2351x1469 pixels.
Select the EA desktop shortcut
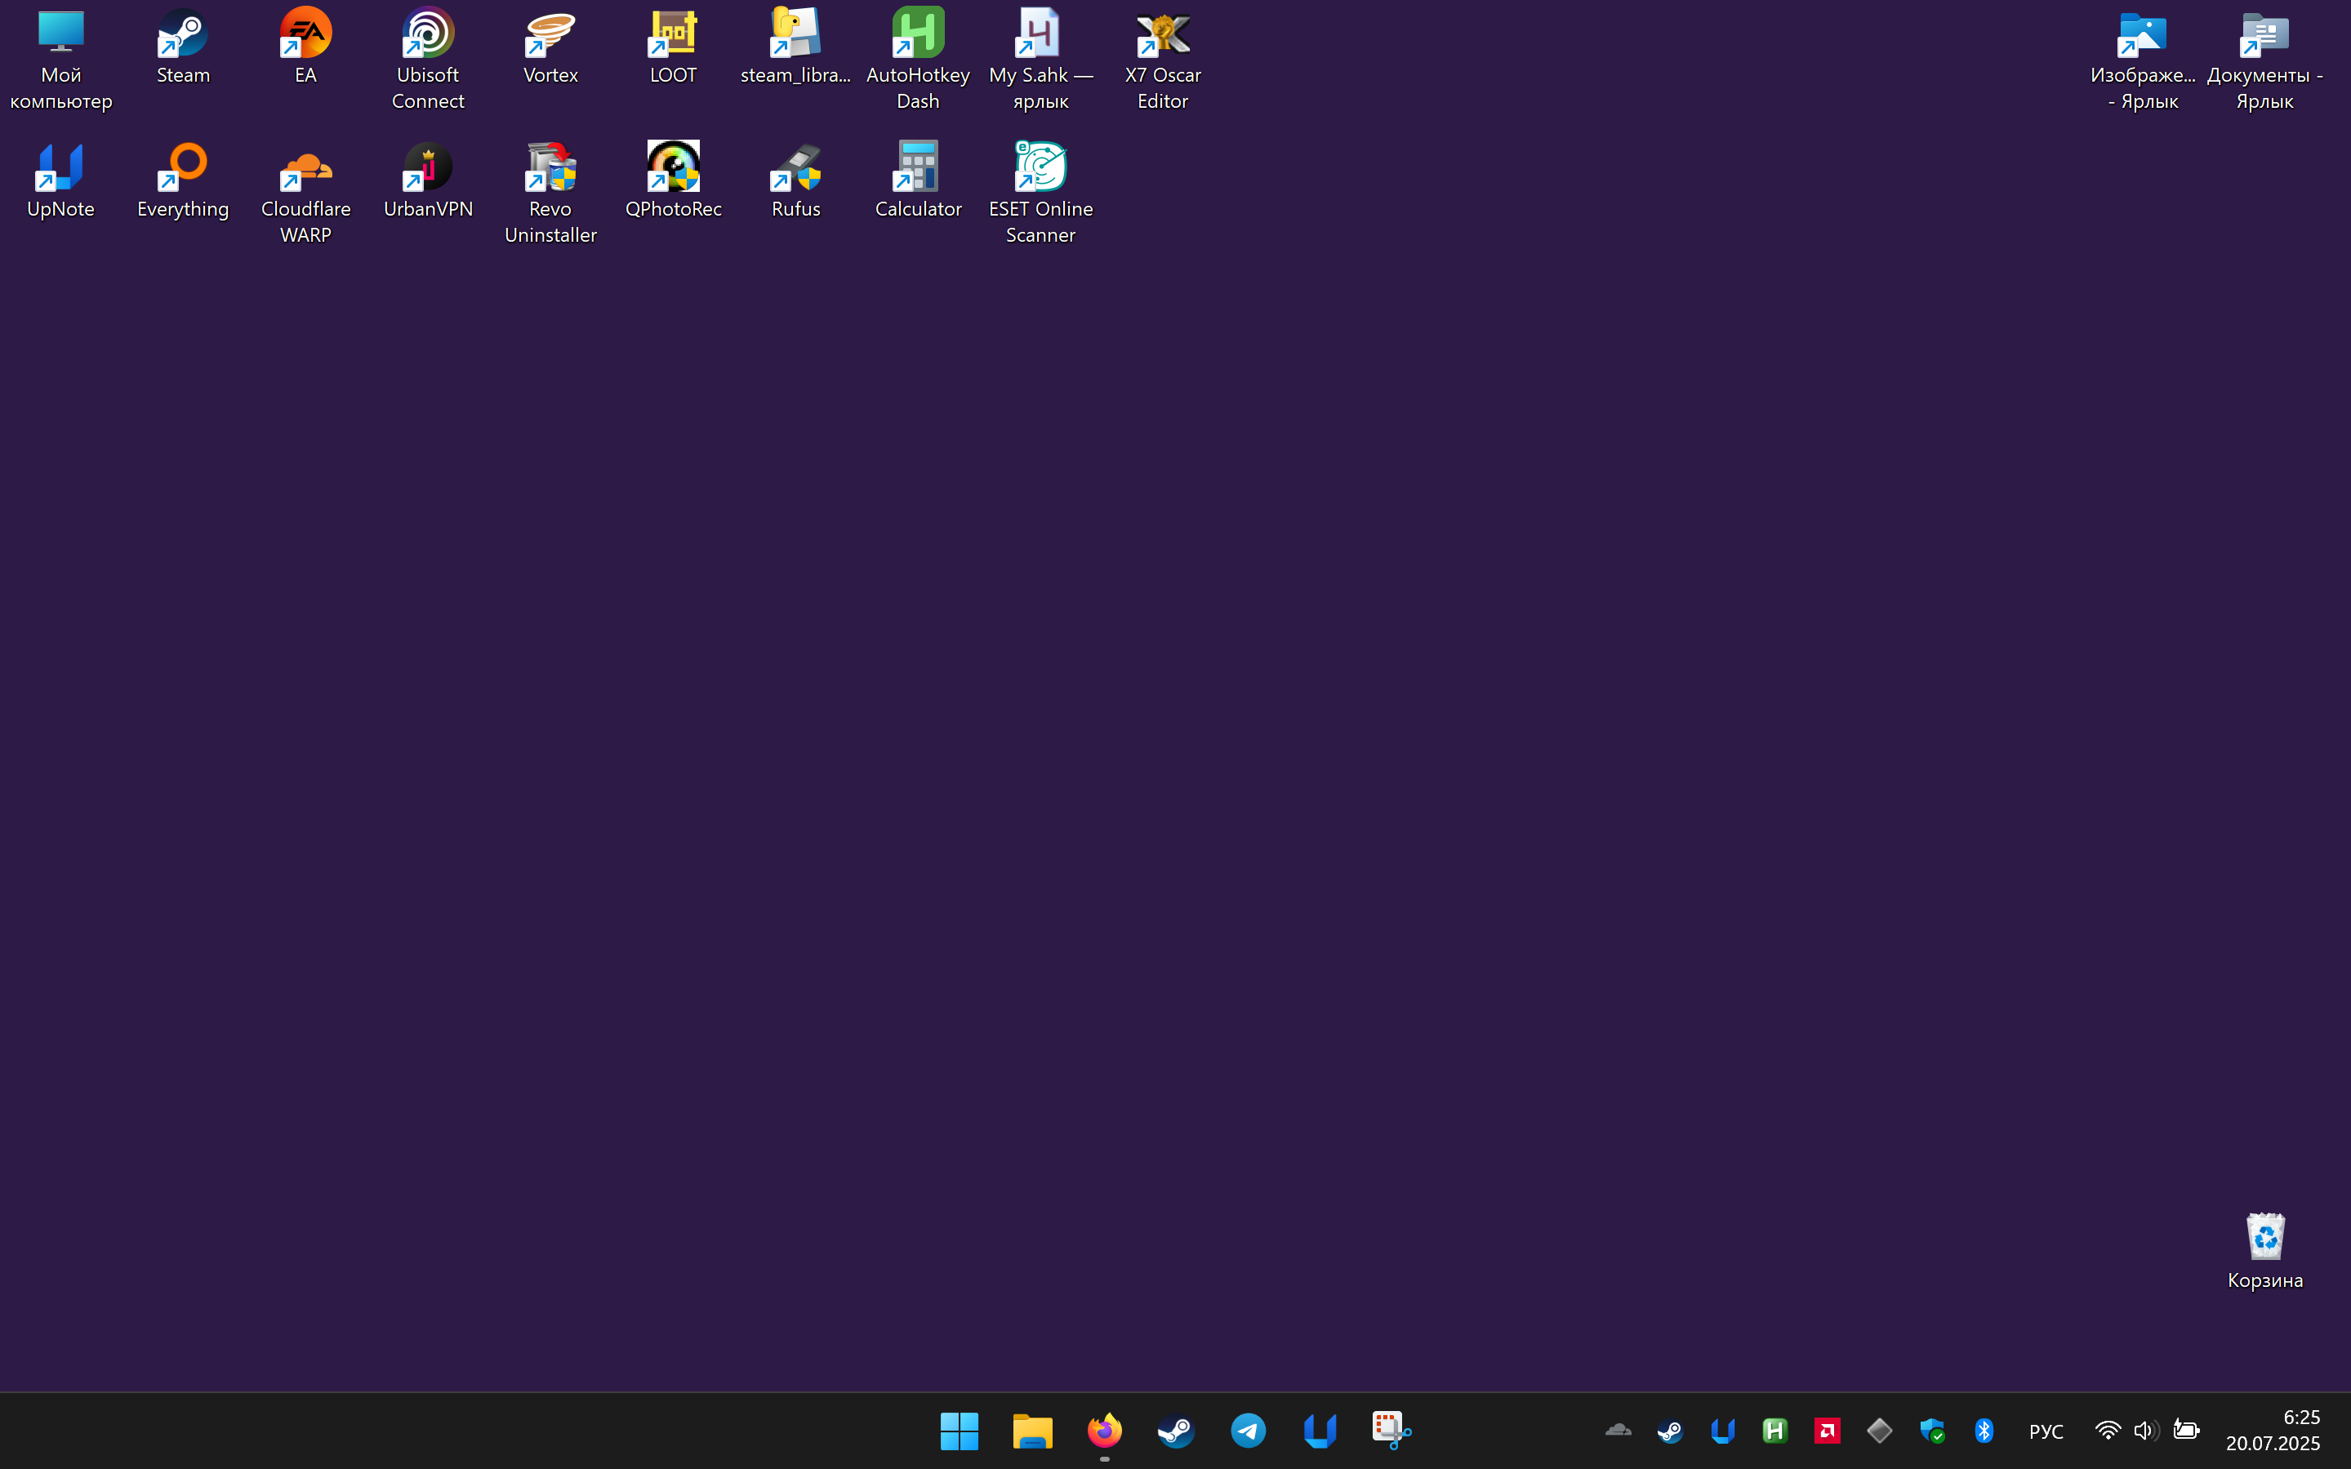tap(306, 47)
